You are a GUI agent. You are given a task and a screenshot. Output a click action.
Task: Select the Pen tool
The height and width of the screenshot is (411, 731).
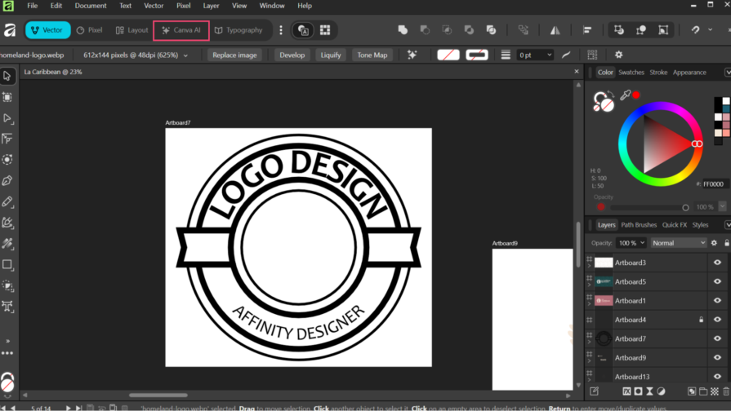coord(7,180)
